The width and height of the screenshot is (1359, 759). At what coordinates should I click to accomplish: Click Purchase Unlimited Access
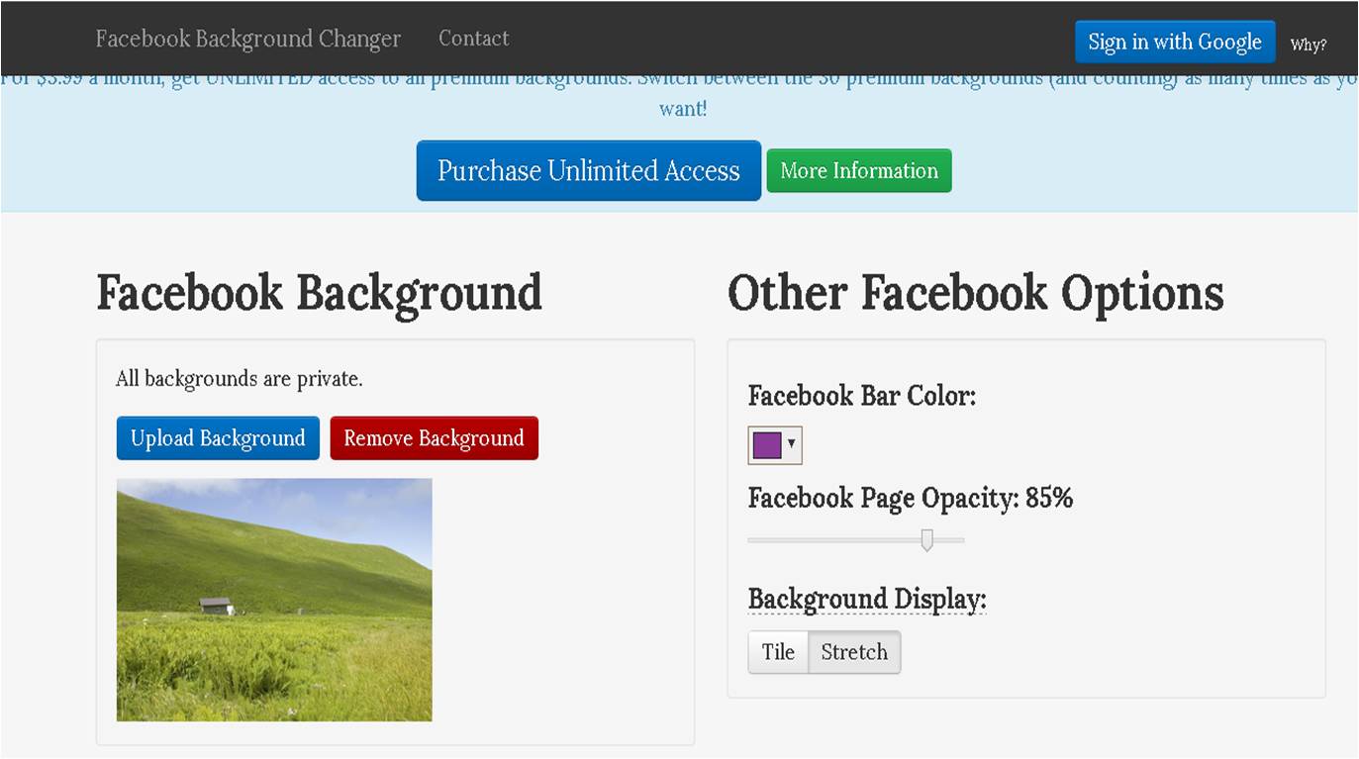[x=588, y=170]
